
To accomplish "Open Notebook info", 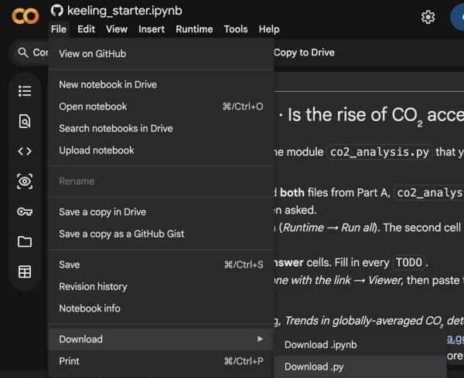I will pyautogui.click(x=162, y=309).
